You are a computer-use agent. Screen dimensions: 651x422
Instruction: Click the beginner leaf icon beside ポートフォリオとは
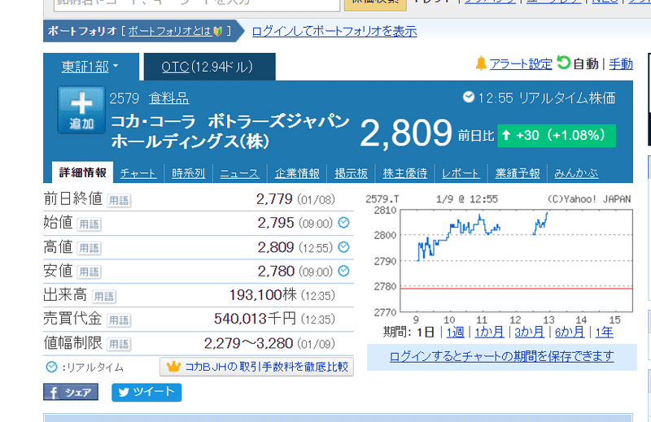[x=217, y=31]
